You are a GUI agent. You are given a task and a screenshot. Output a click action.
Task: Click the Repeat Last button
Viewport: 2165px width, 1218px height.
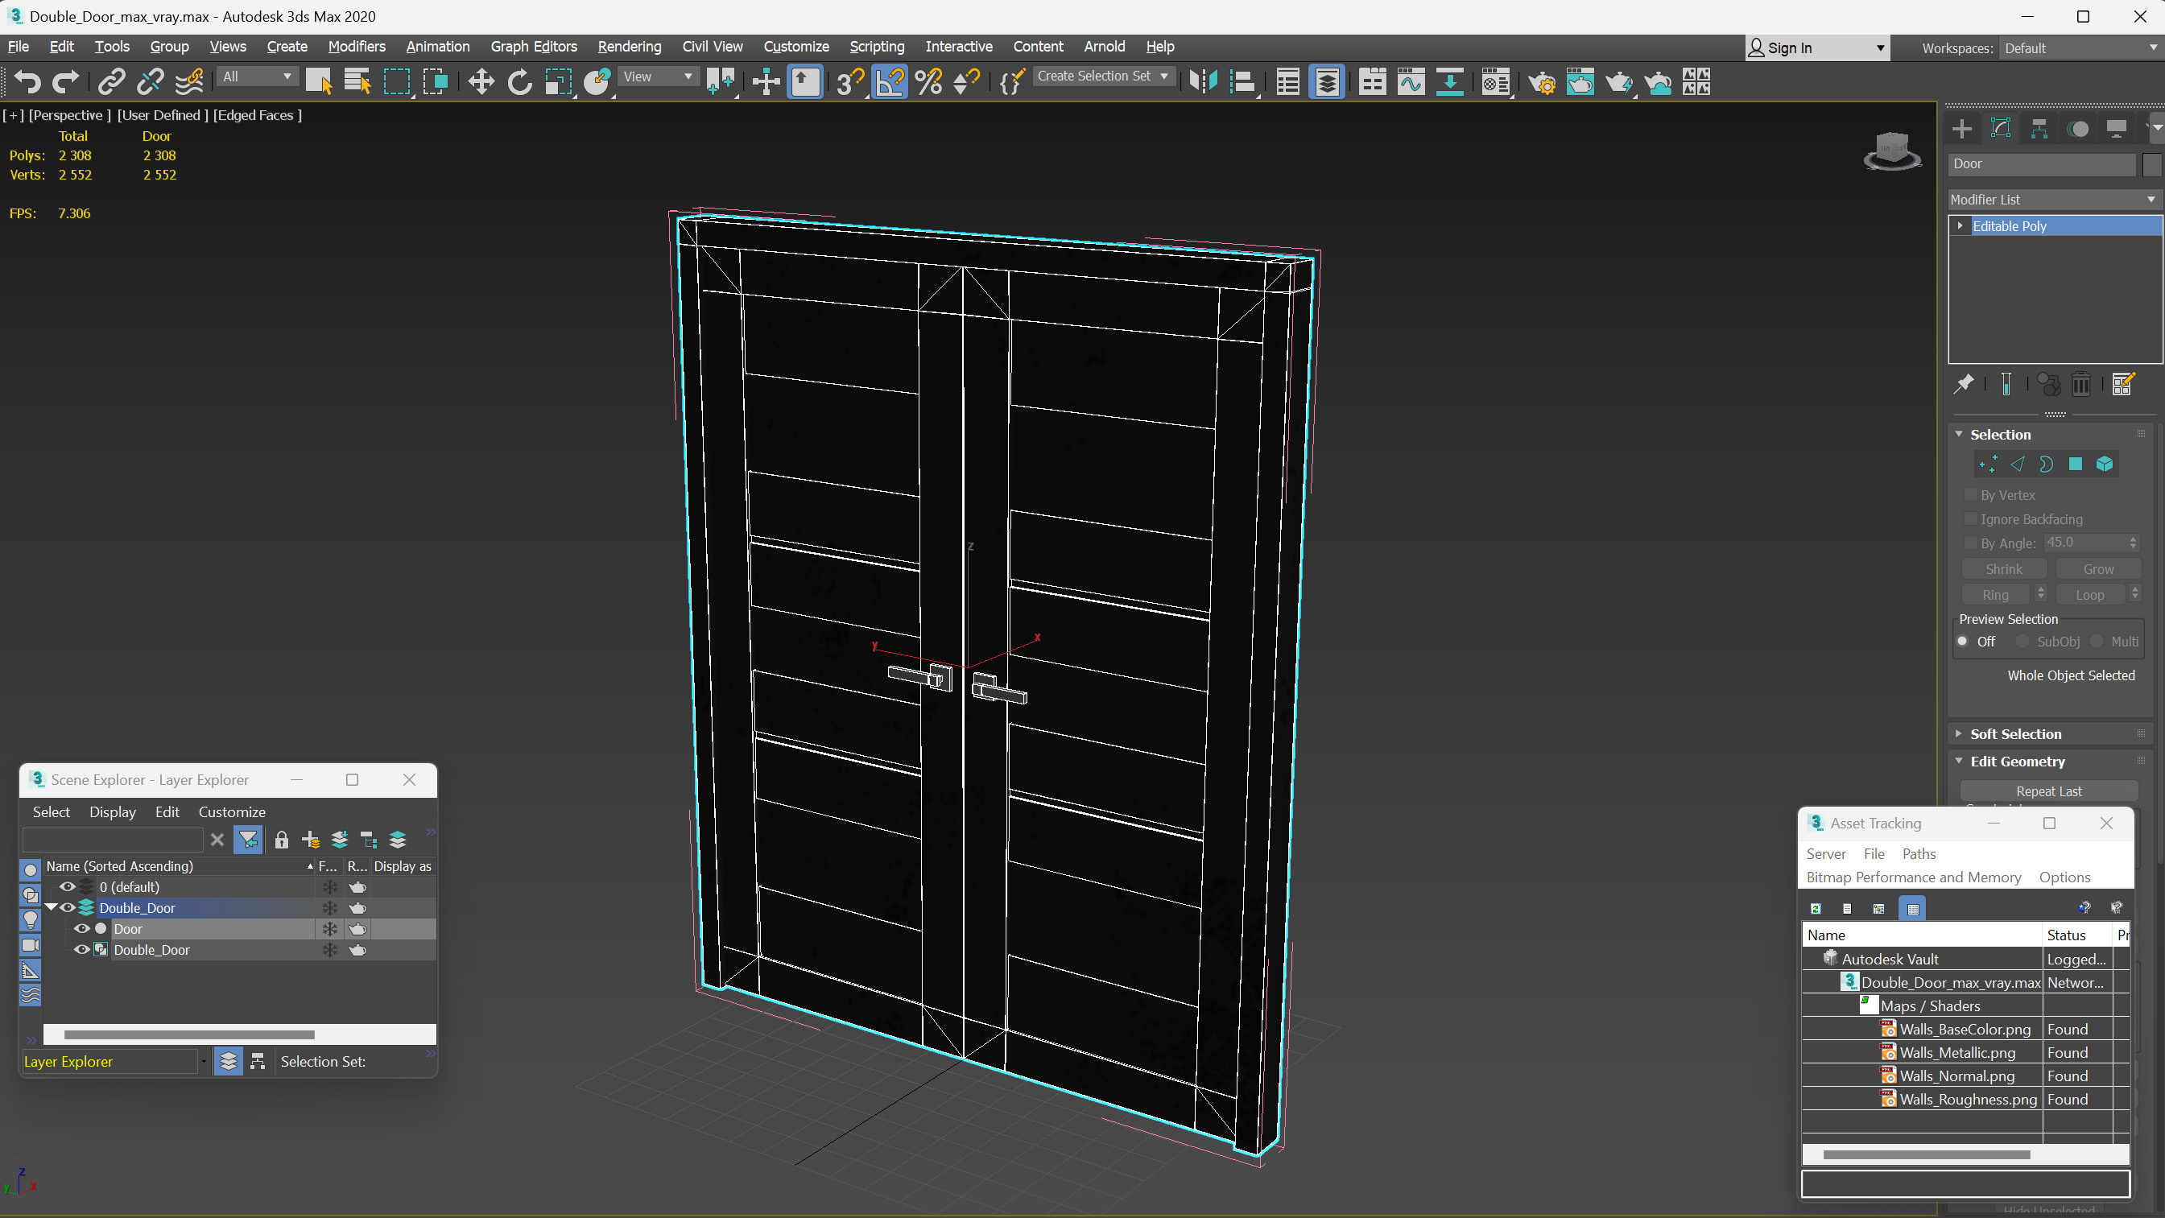coord(2048,791)
